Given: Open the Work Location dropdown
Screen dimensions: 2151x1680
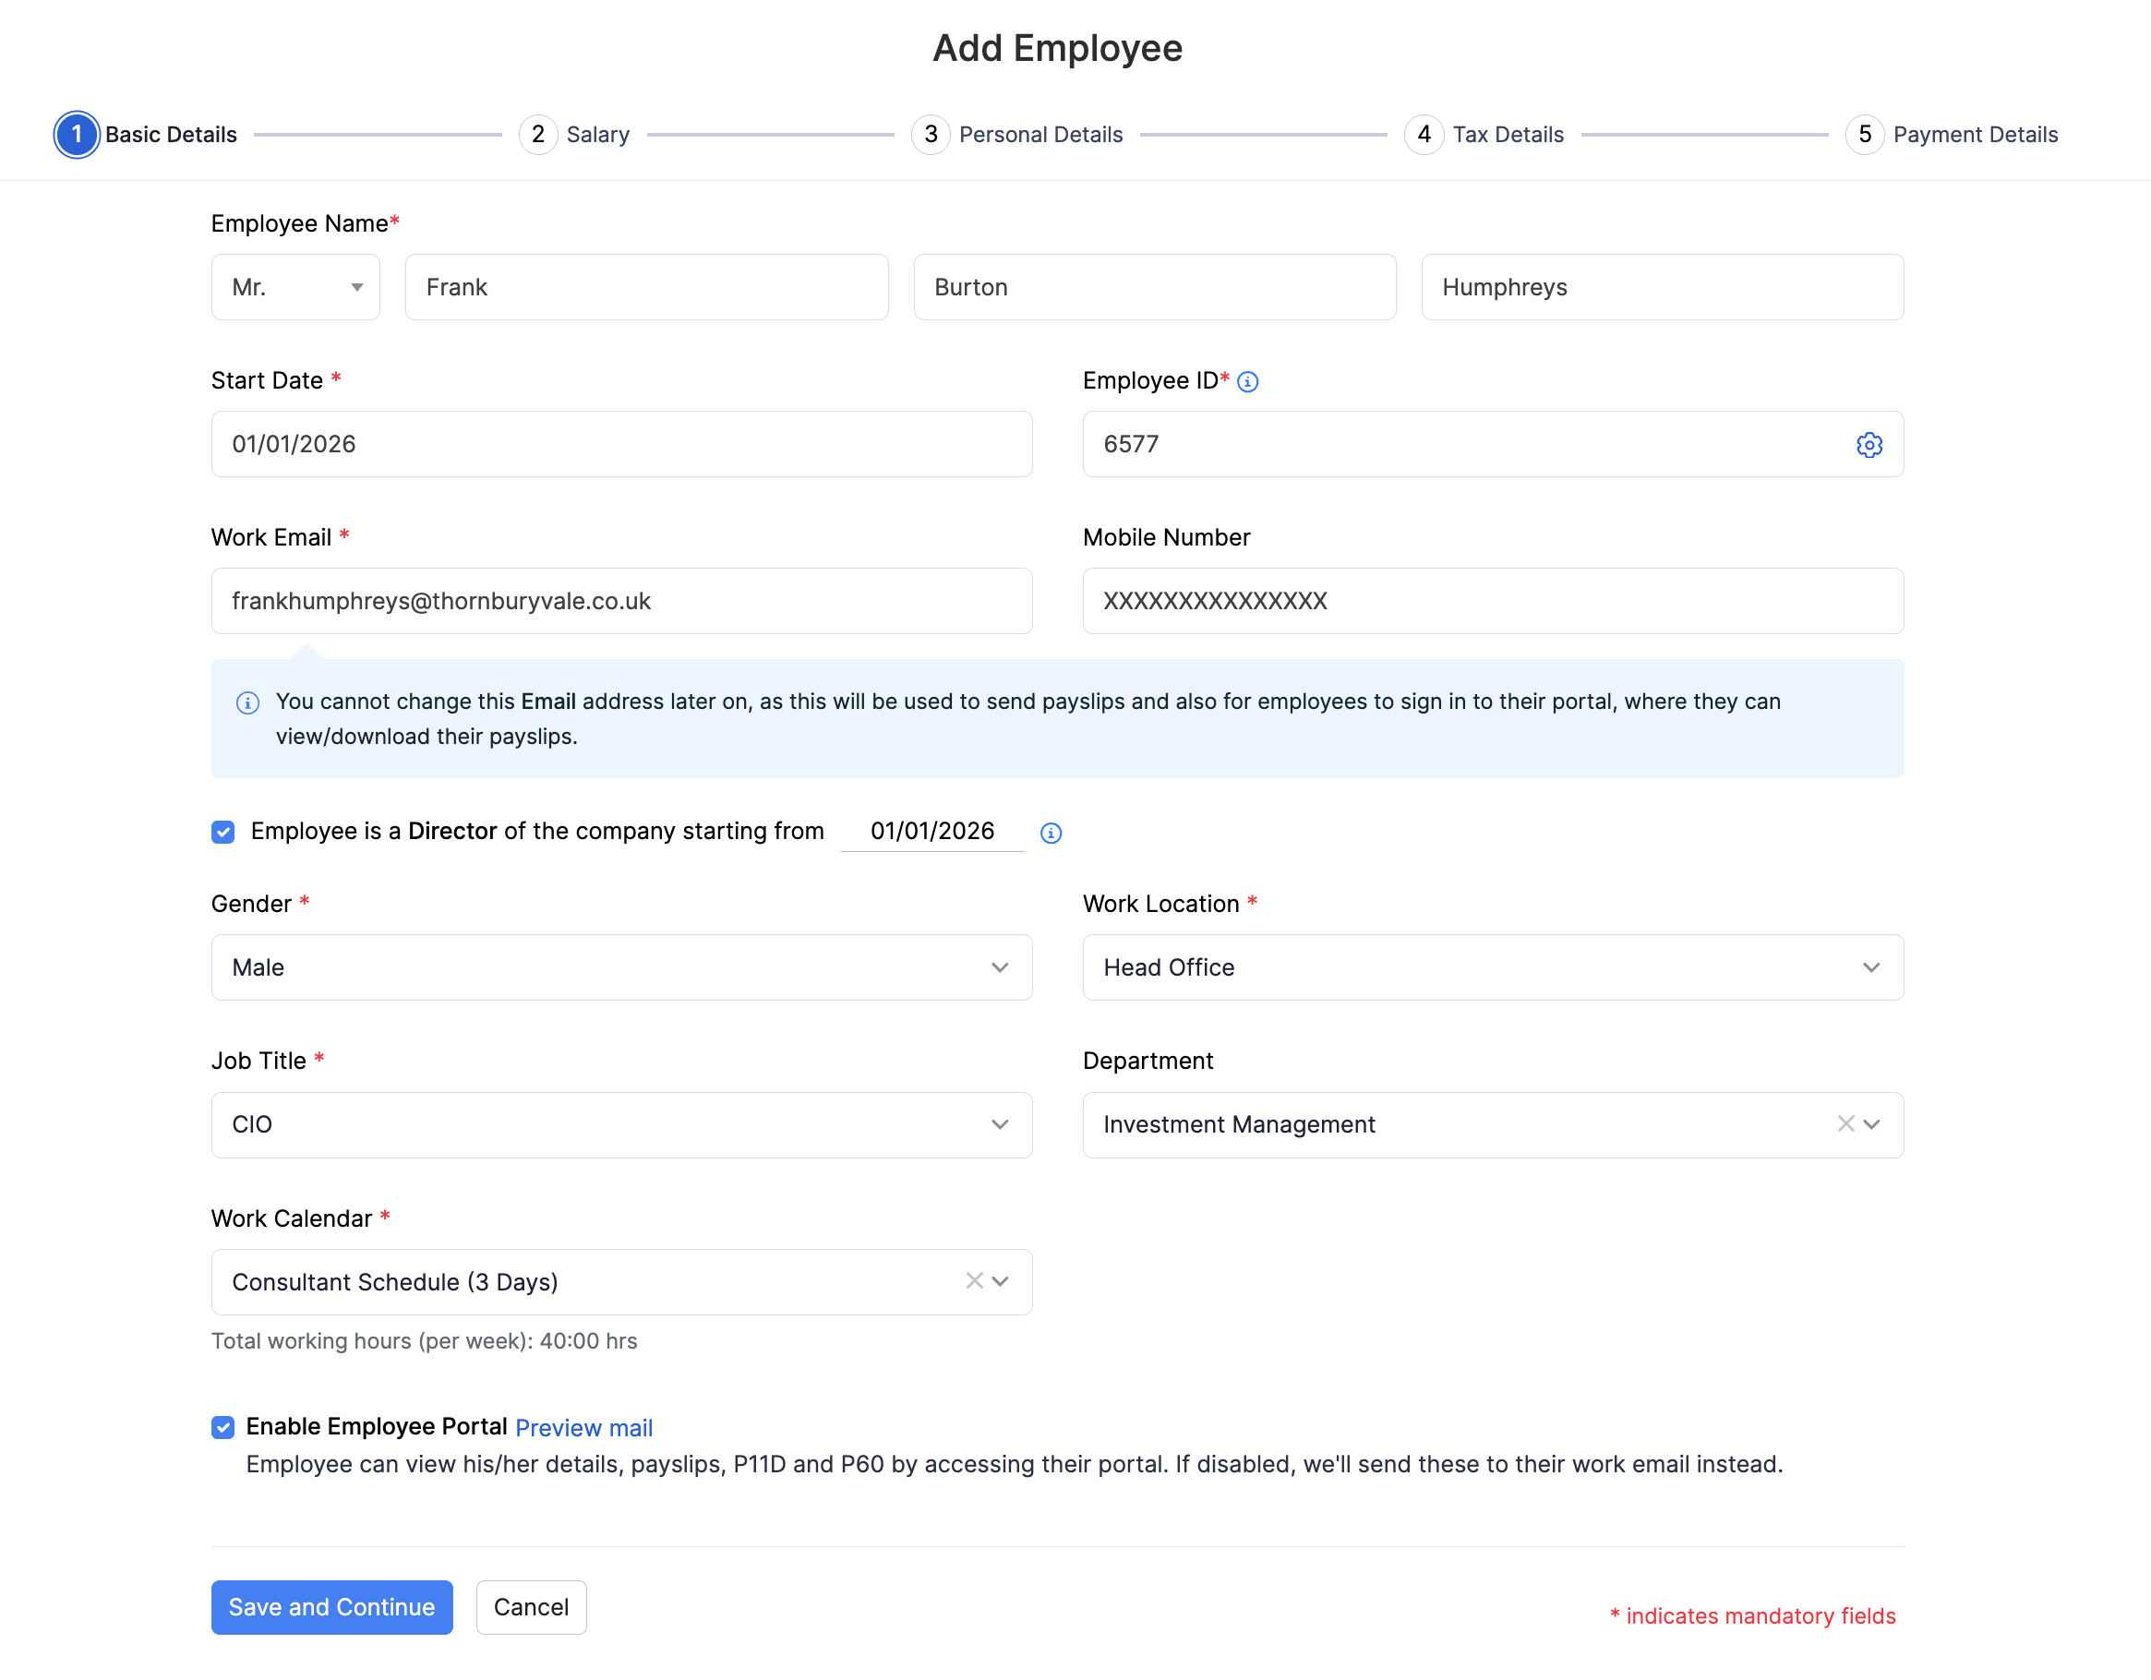Looking at the screenshot, I should (x=1492, y=967).
